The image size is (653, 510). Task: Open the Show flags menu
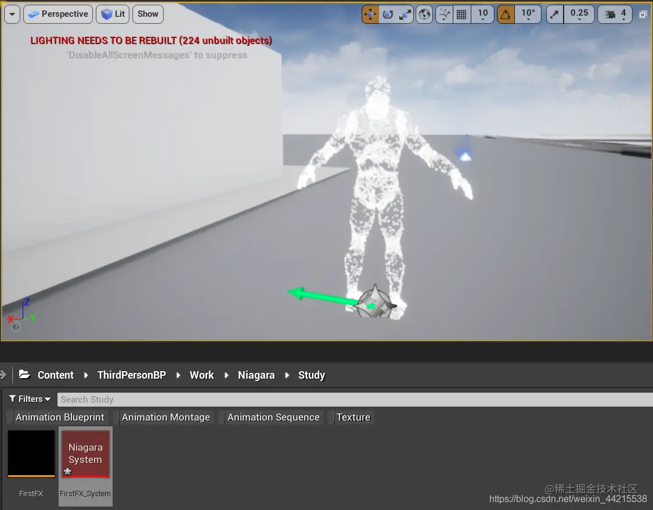tap(148, 14)
